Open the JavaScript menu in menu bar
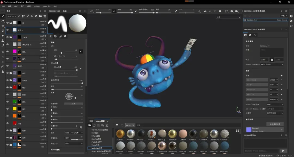 tap(47, 6)
